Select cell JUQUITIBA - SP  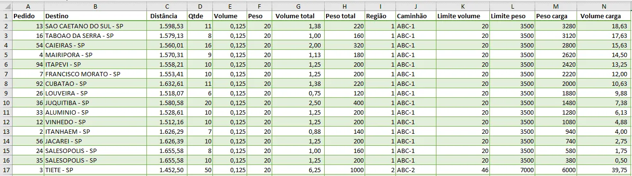[96, 103]
